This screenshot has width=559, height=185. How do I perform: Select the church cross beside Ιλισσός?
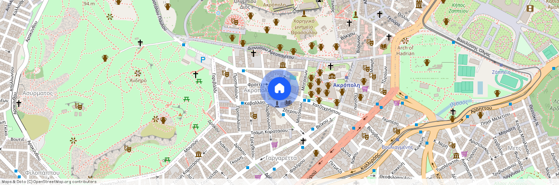tap(453, 112)
